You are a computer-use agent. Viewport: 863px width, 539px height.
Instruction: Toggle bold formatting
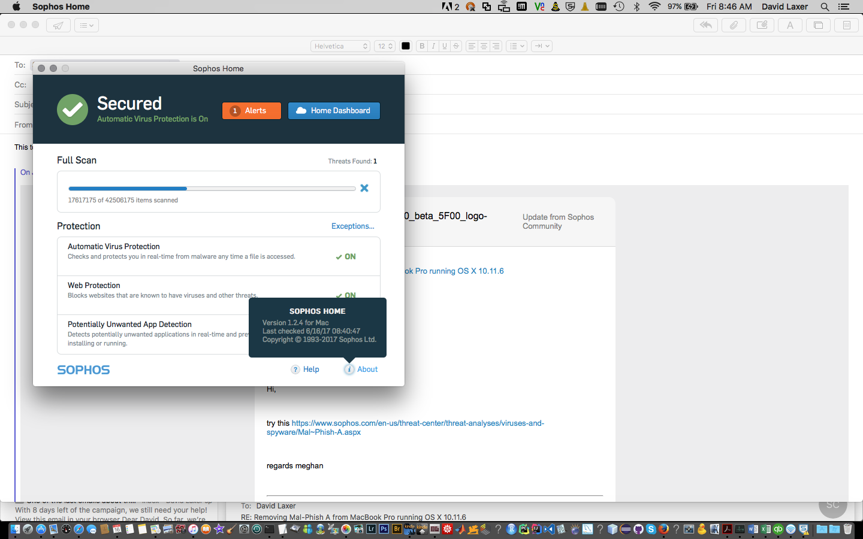pyautogui.click(x=422, y=46)
